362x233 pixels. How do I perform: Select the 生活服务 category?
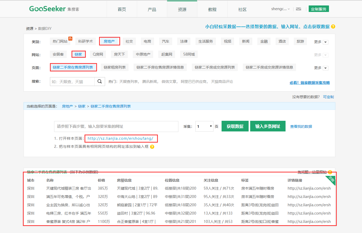[206, 41]
